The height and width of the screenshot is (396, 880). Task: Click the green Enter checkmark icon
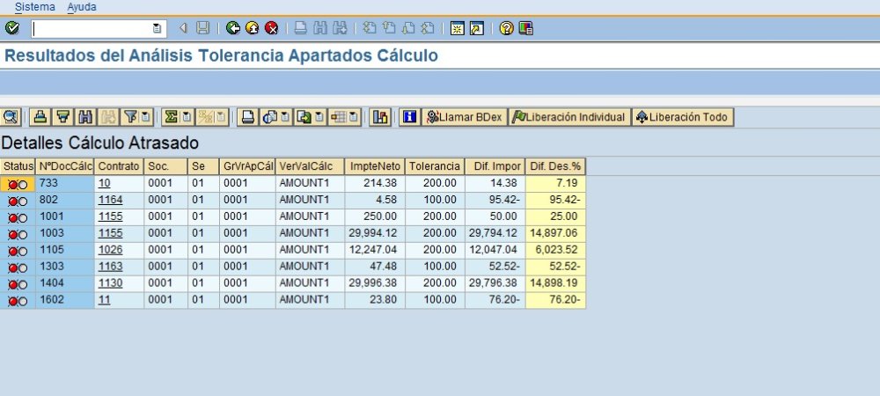tap(11, 28)
